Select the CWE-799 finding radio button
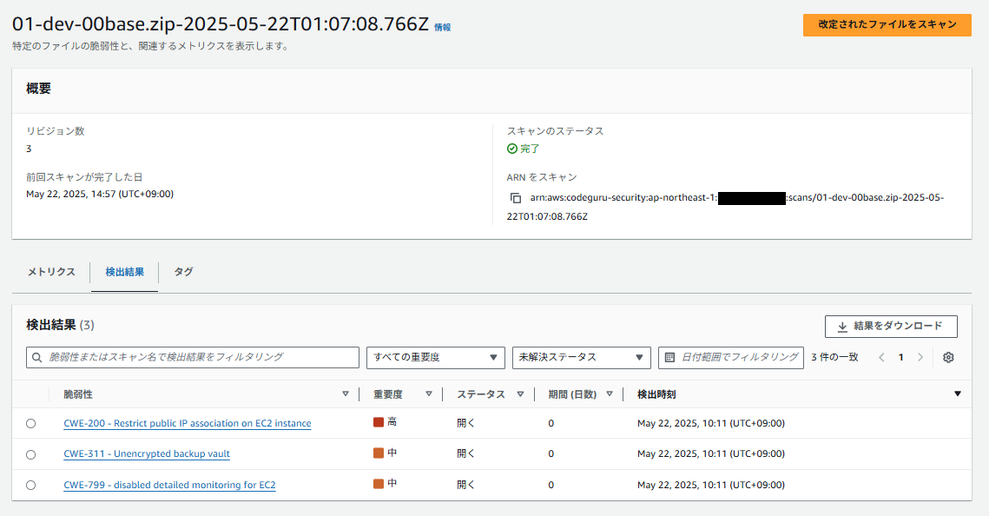This screenshot has width=989, height=516. pyautogui.click(x=31, y=485)
